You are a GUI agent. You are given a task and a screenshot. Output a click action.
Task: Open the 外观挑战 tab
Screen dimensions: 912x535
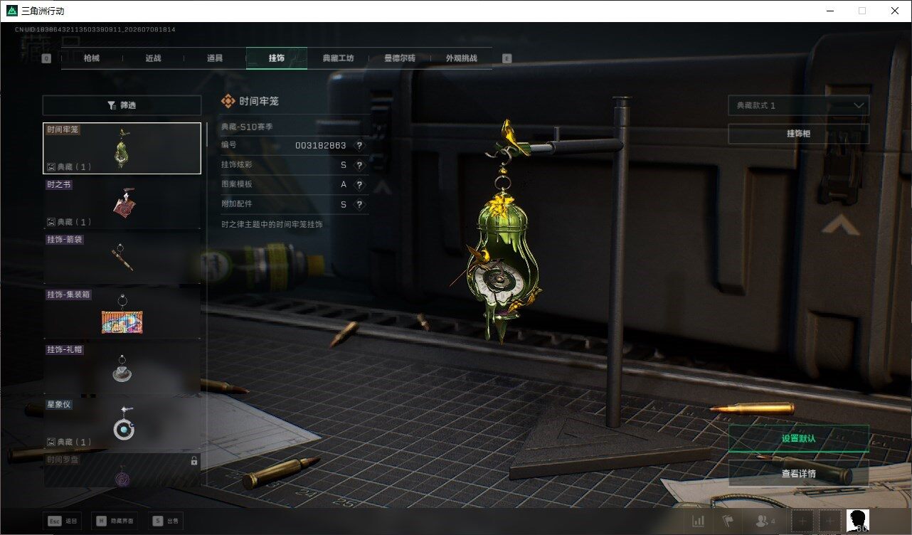(461, 58)
